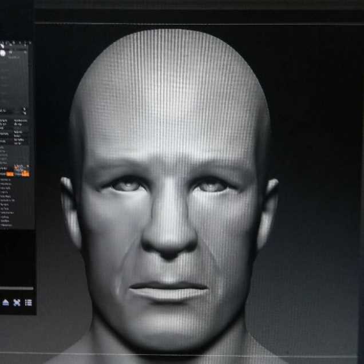Click the crossed-arrows expand icon beside home
Screen dimensions: 364x364
click(17, 303)
